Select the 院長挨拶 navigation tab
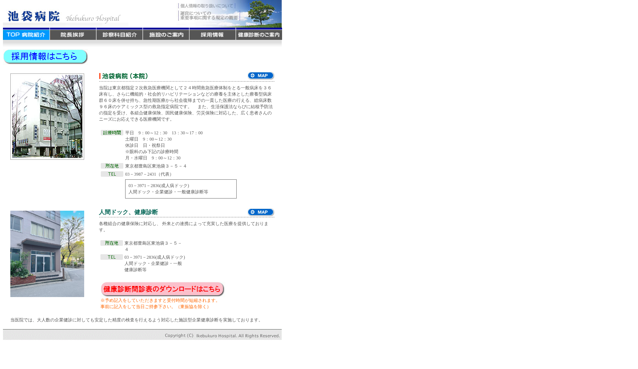The width and height of the screenshot is (638, 369). point(73,34)
